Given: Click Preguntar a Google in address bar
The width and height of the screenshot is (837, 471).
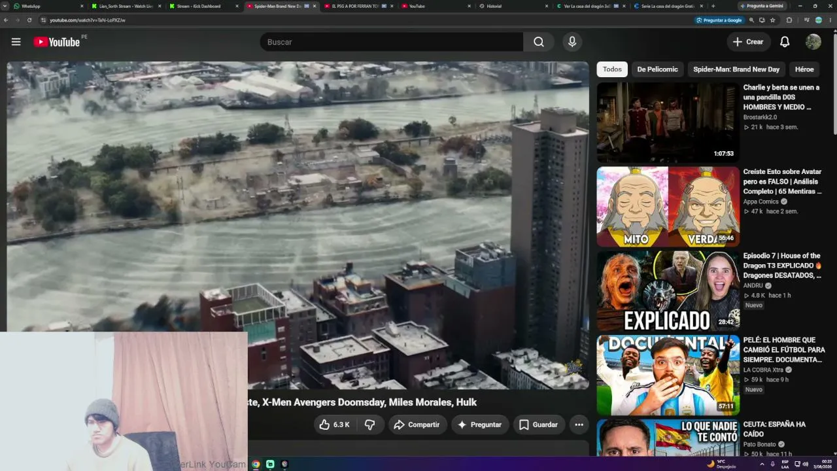Looking at the screenshot, I should click(719, 20).
